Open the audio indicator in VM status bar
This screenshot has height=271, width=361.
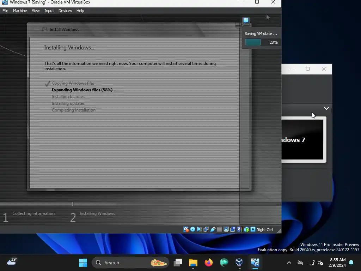(x=200, y=229)
